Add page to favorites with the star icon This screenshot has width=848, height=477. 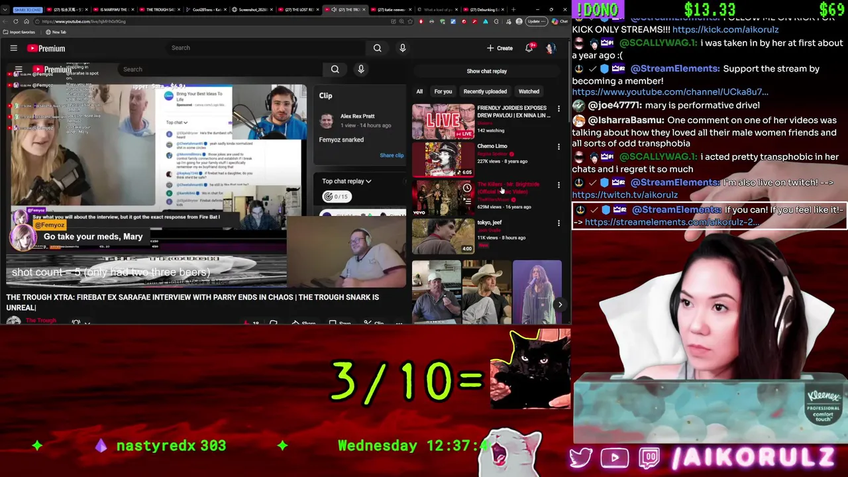(x=410, y=21)
